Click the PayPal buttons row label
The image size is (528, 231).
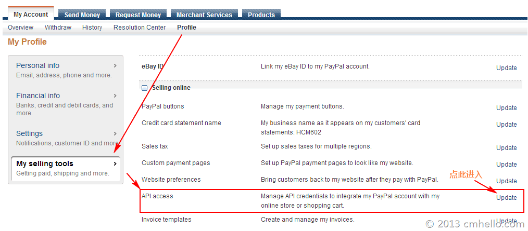(162, 106)
